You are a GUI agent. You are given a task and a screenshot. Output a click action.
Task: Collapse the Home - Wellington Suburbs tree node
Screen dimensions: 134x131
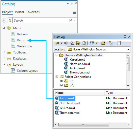click(57, 55)
